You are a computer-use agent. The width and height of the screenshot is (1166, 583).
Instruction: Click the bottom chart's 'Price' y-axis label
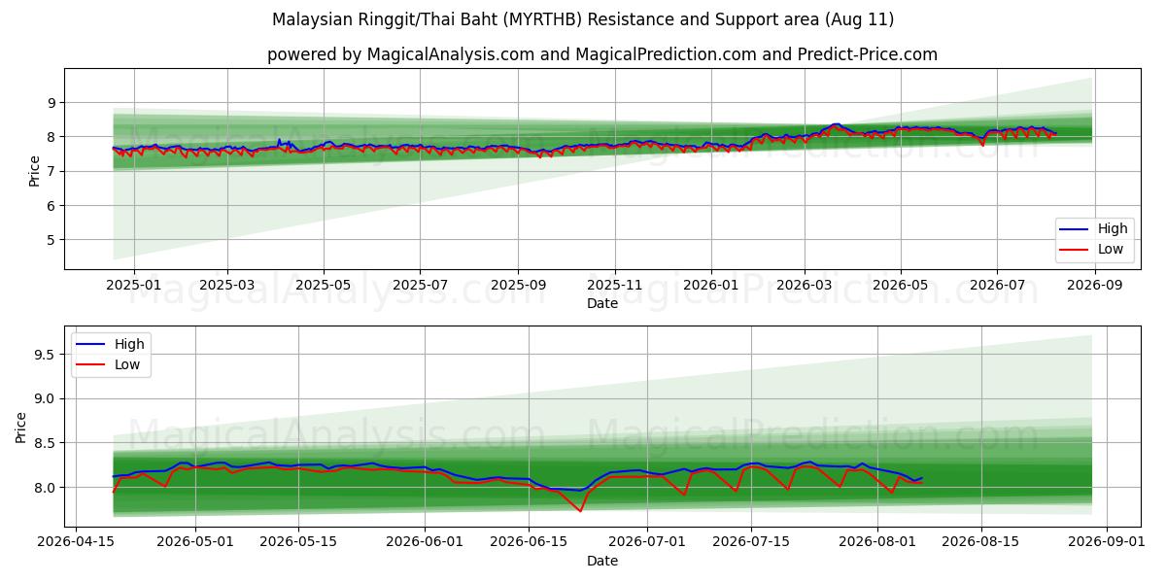[x=21, y=426]
